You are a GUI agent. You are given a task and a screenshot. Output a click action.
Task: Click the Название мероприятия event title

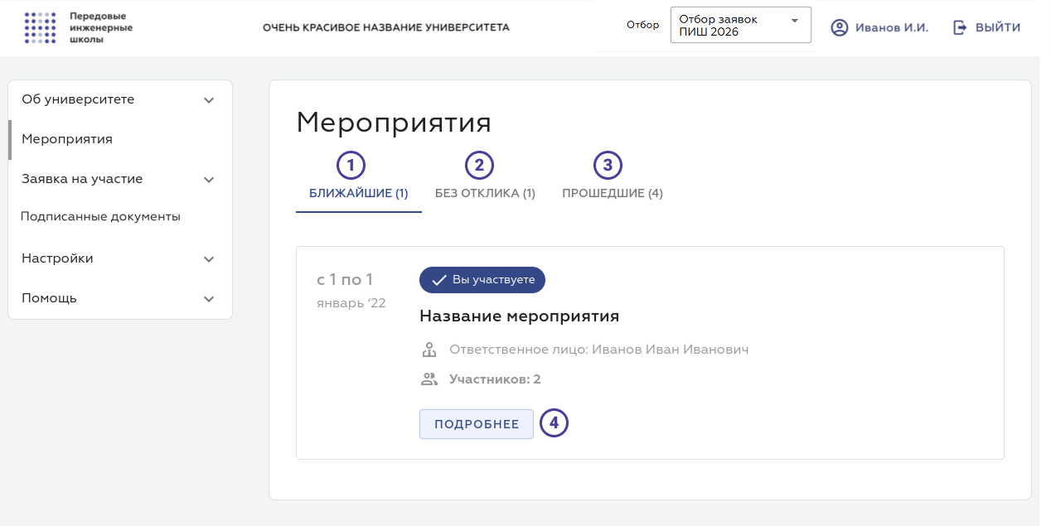(520, 316)
